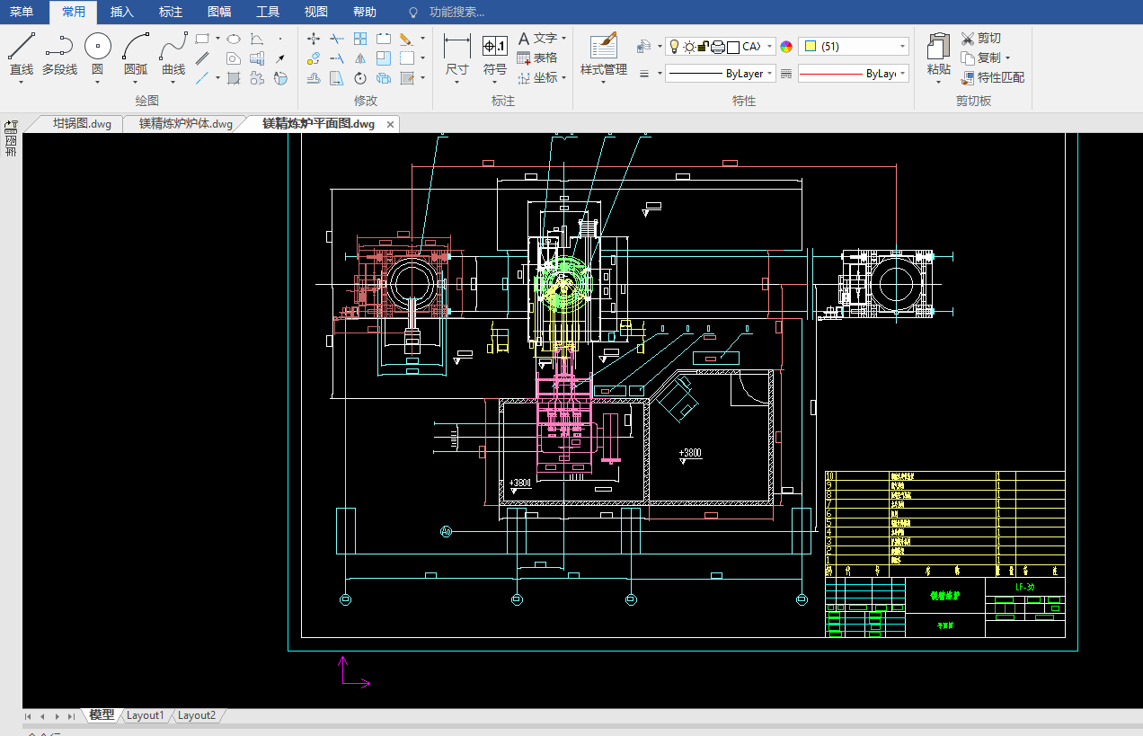Open the 镁精炼炉炉体.dwg document tab

coord(184,124)
